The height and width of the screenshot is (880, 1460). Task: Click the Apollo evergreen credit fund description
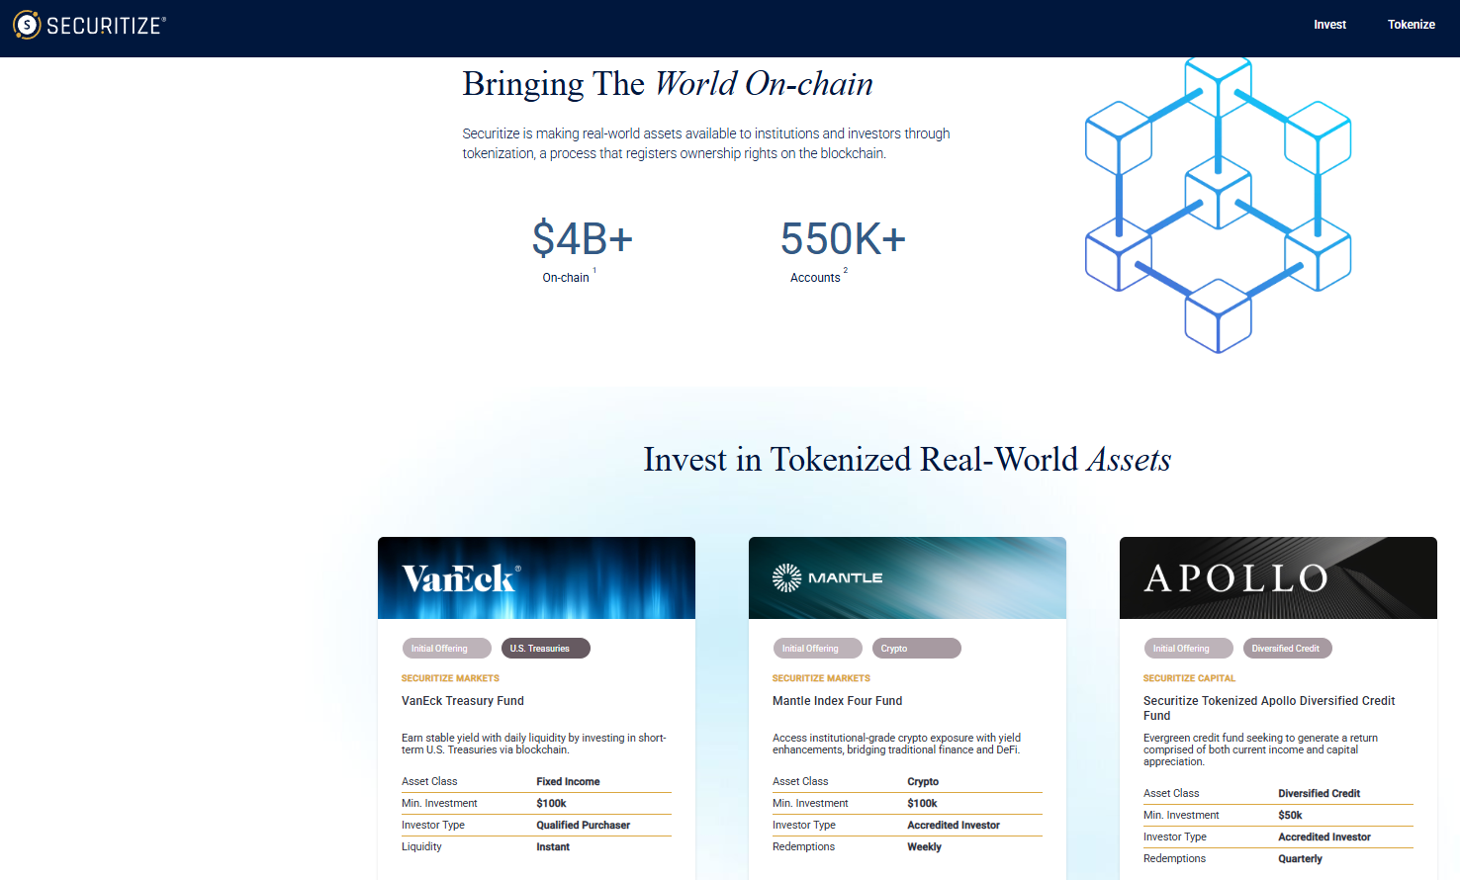(x=1260, y=749)
